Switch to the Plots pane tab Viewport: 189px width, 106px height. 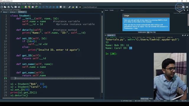[151, 32]
